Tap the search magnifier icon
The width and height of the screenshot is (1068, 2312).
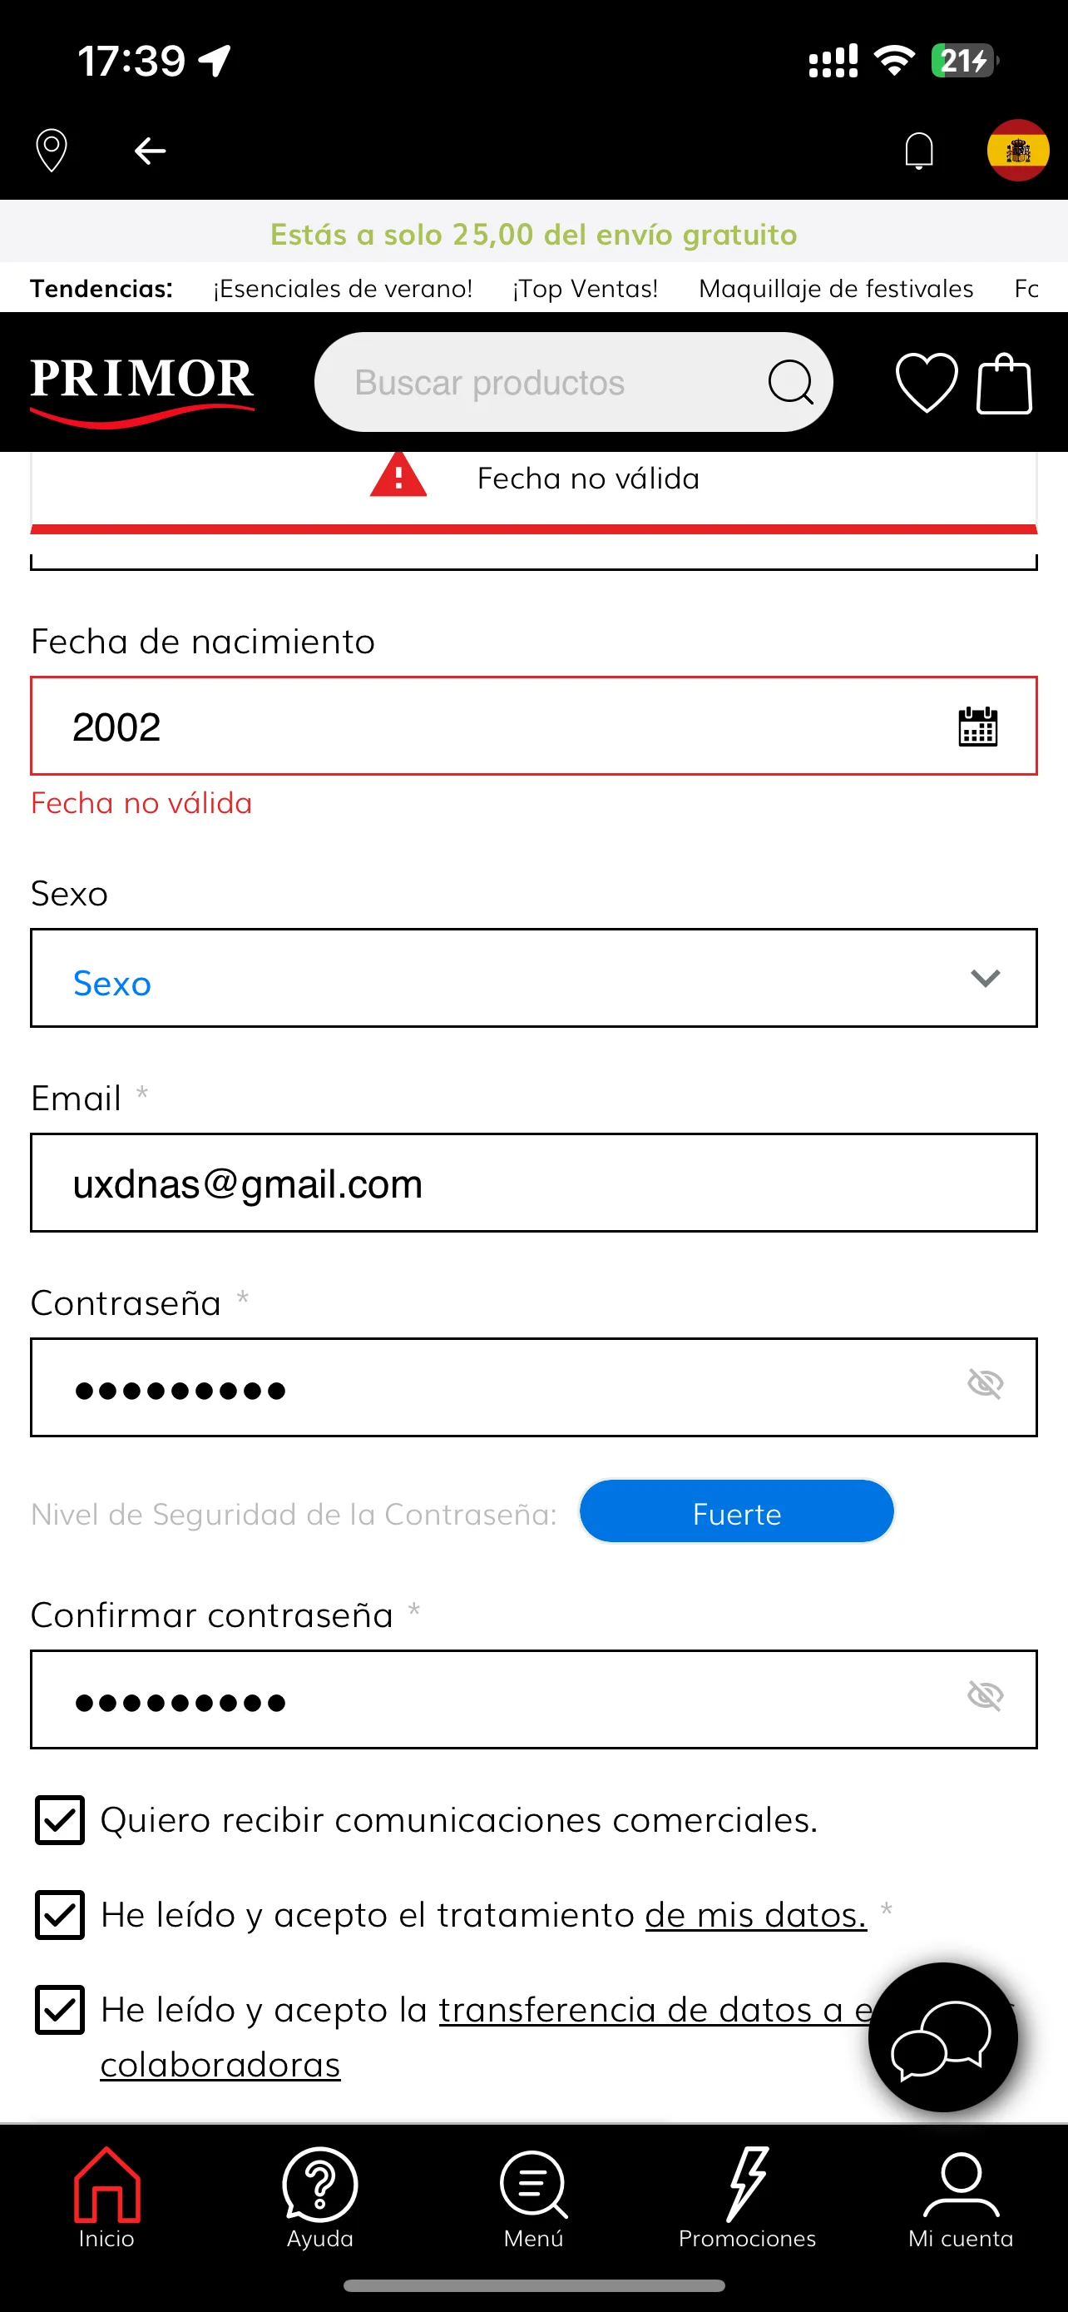tap(790, 382)
